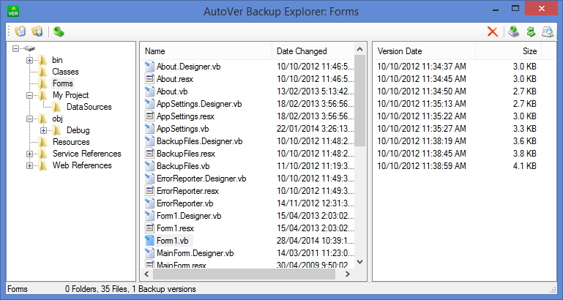Image resolution: width=563 pixels, height=300 pixels.
Task: Select the DataSources folder in tree
Action: (x=89, y=107)
